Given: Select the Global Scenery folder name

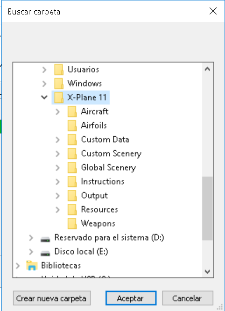Looking at the screenshot, I should 108,167.
